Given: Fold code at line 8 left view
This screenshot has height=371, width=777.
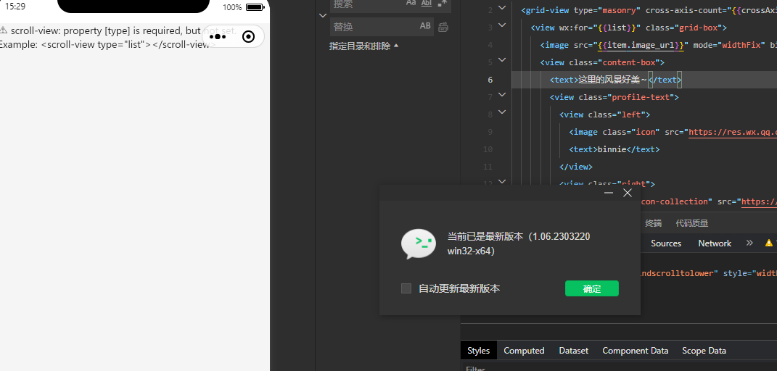Looking at the screenshot, I should (501, 112).
